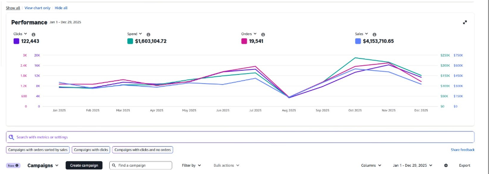Click the Performance heading
This screenshot has width=489, height=174.
click(29, 22)
